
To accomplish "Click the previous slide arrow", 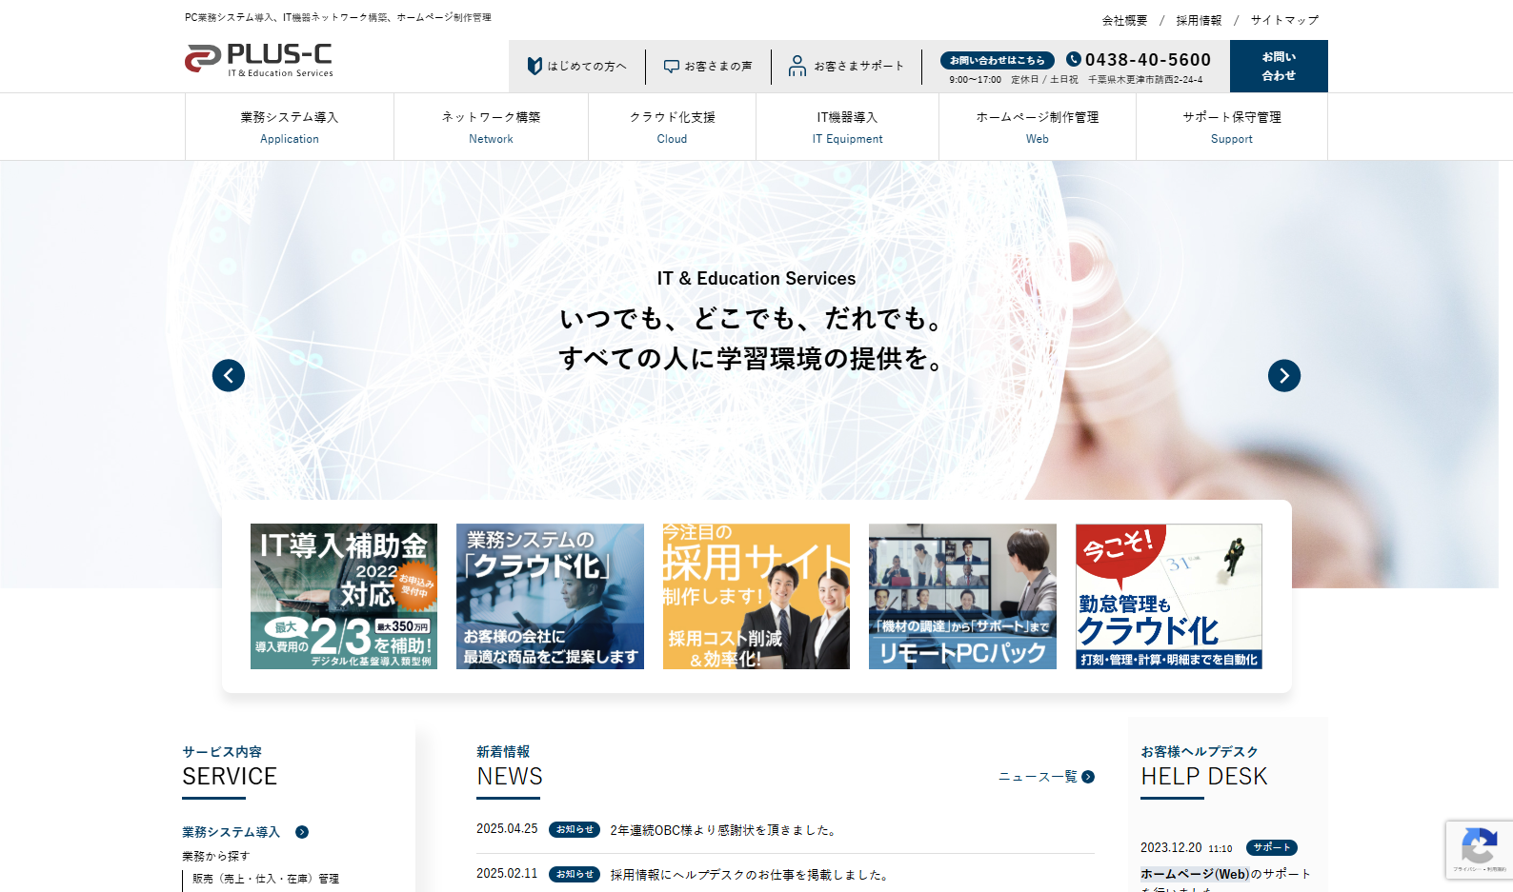I will coord(229,375).
